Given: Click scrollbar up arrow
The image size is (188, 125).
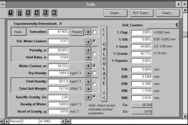Looking at the screenshot, I should pos(185,10).
